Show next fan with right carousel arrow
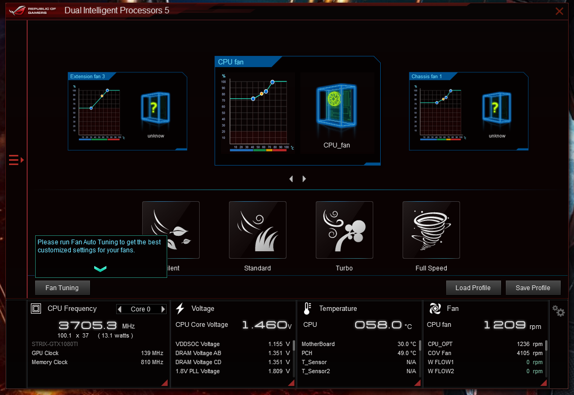574x395 pixels. 304,179
